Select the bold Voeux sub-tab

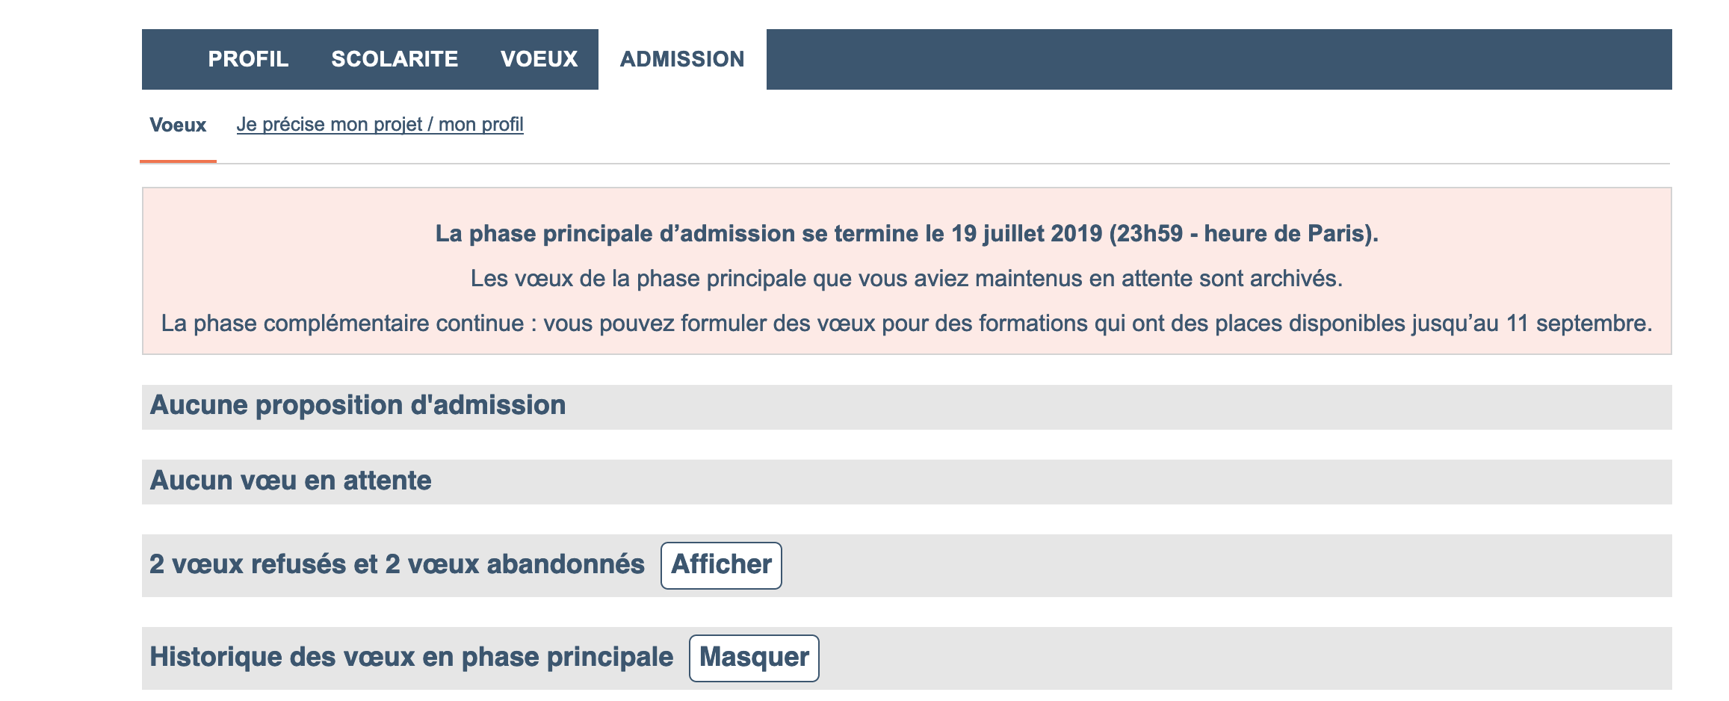coord(178,125)
